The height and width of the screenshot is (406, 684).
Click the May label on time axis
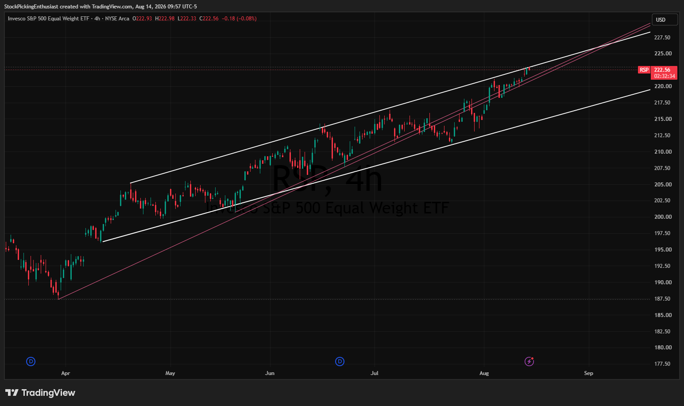tap(170, 373)
